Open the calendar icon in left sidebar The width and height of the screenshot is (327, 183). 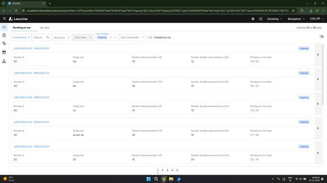pyautogui.click(x=4, y=52)
